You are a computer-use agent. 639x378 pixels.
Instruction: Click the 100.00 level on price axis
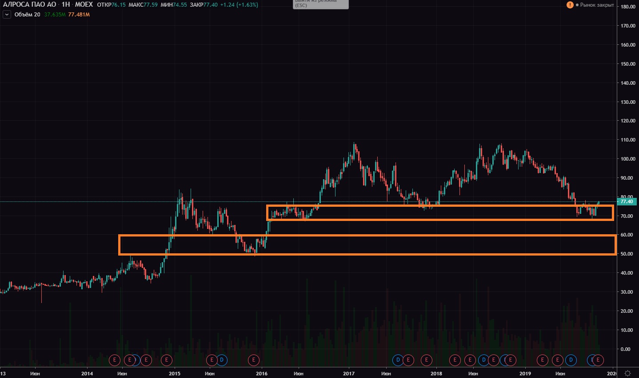627,159
